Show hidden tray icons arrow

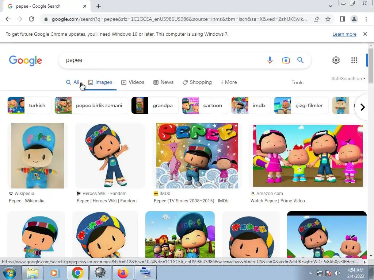(310, 273)
